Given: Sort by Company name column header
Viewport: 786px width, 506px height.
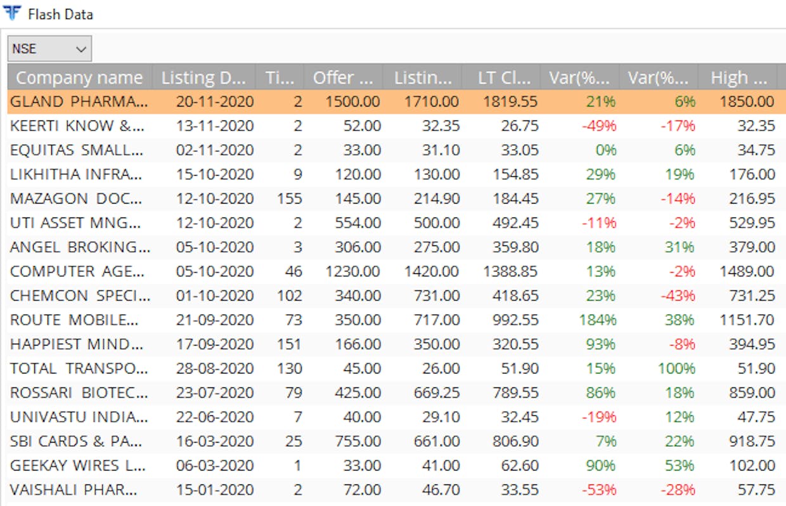Looking at the screenshot, I should coord(79,78).
